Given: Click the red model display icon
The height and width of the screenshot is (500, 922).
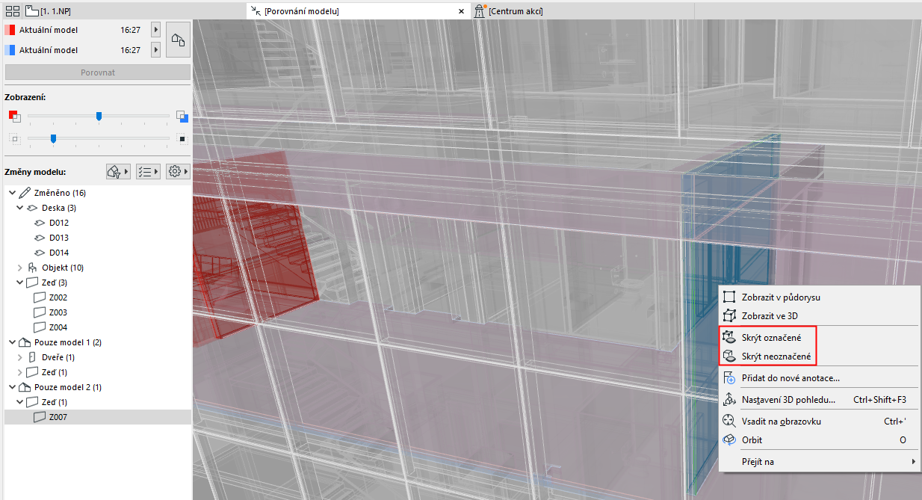Looking at the screenshot, I should tap(14, 116).
